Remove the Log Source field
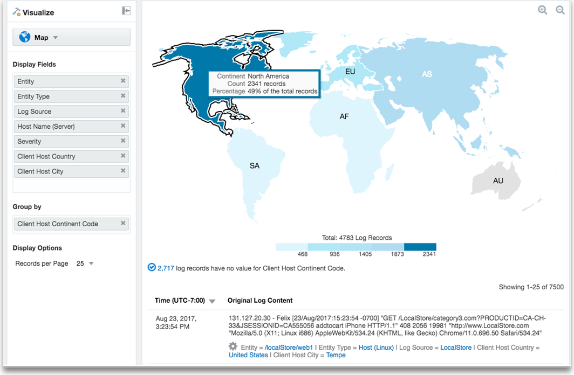Screen dimensions: 574x375 pos(123,111)
